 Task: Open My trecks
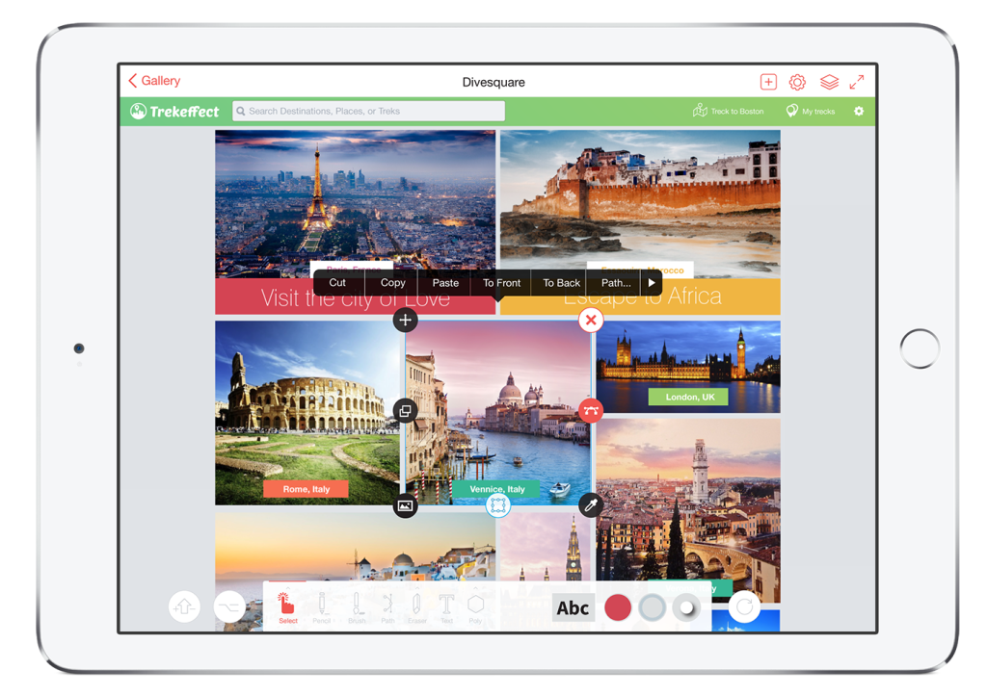click(x=811, y=111)
